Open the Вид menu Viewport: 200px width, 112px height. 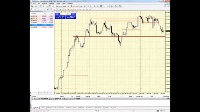pos(39,3)
